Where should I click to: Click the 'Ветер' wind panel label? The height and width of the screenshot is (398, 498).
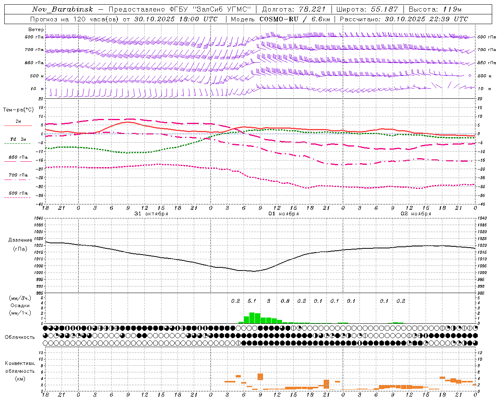tap(36, 30)
